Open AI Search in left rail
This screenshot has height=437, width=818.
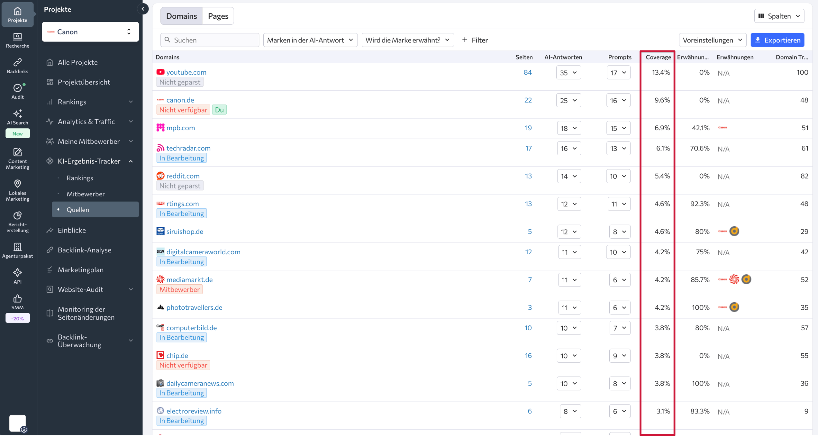18,117
